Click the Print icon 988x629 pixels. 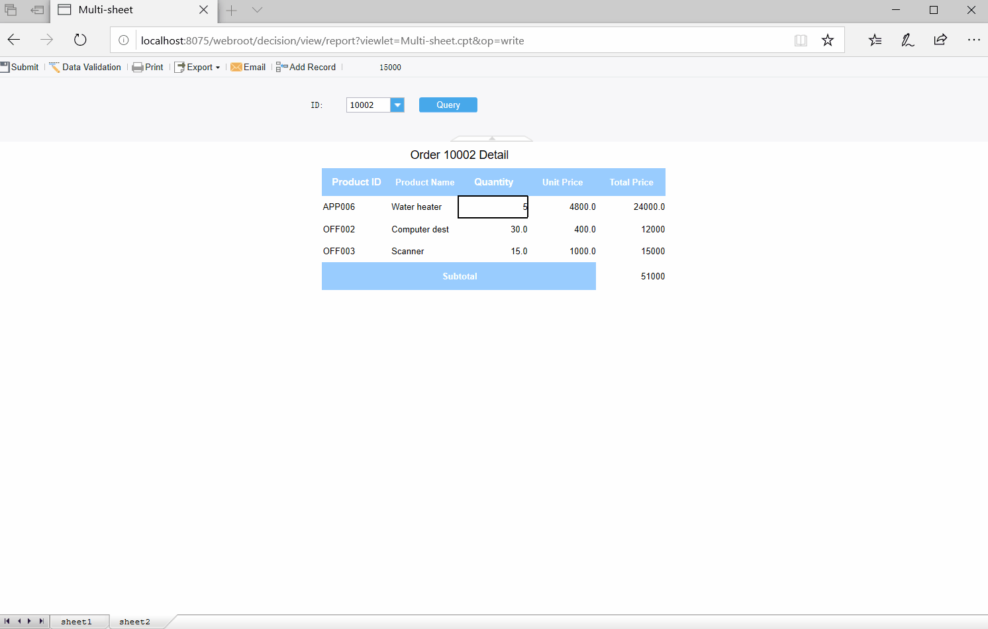[x=138, y=67]
